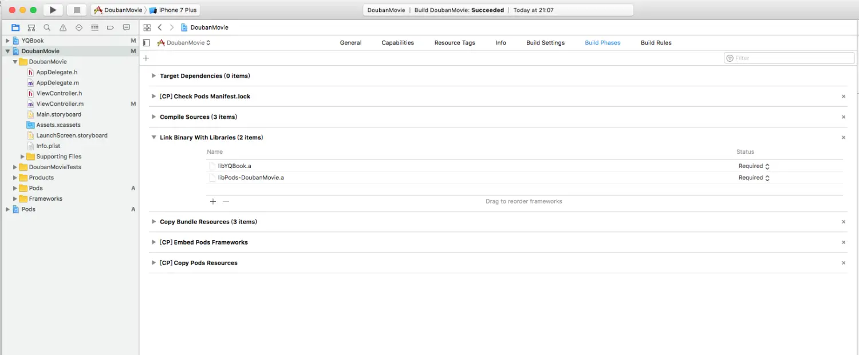Click the build status activity display

[x=498, y=10]
